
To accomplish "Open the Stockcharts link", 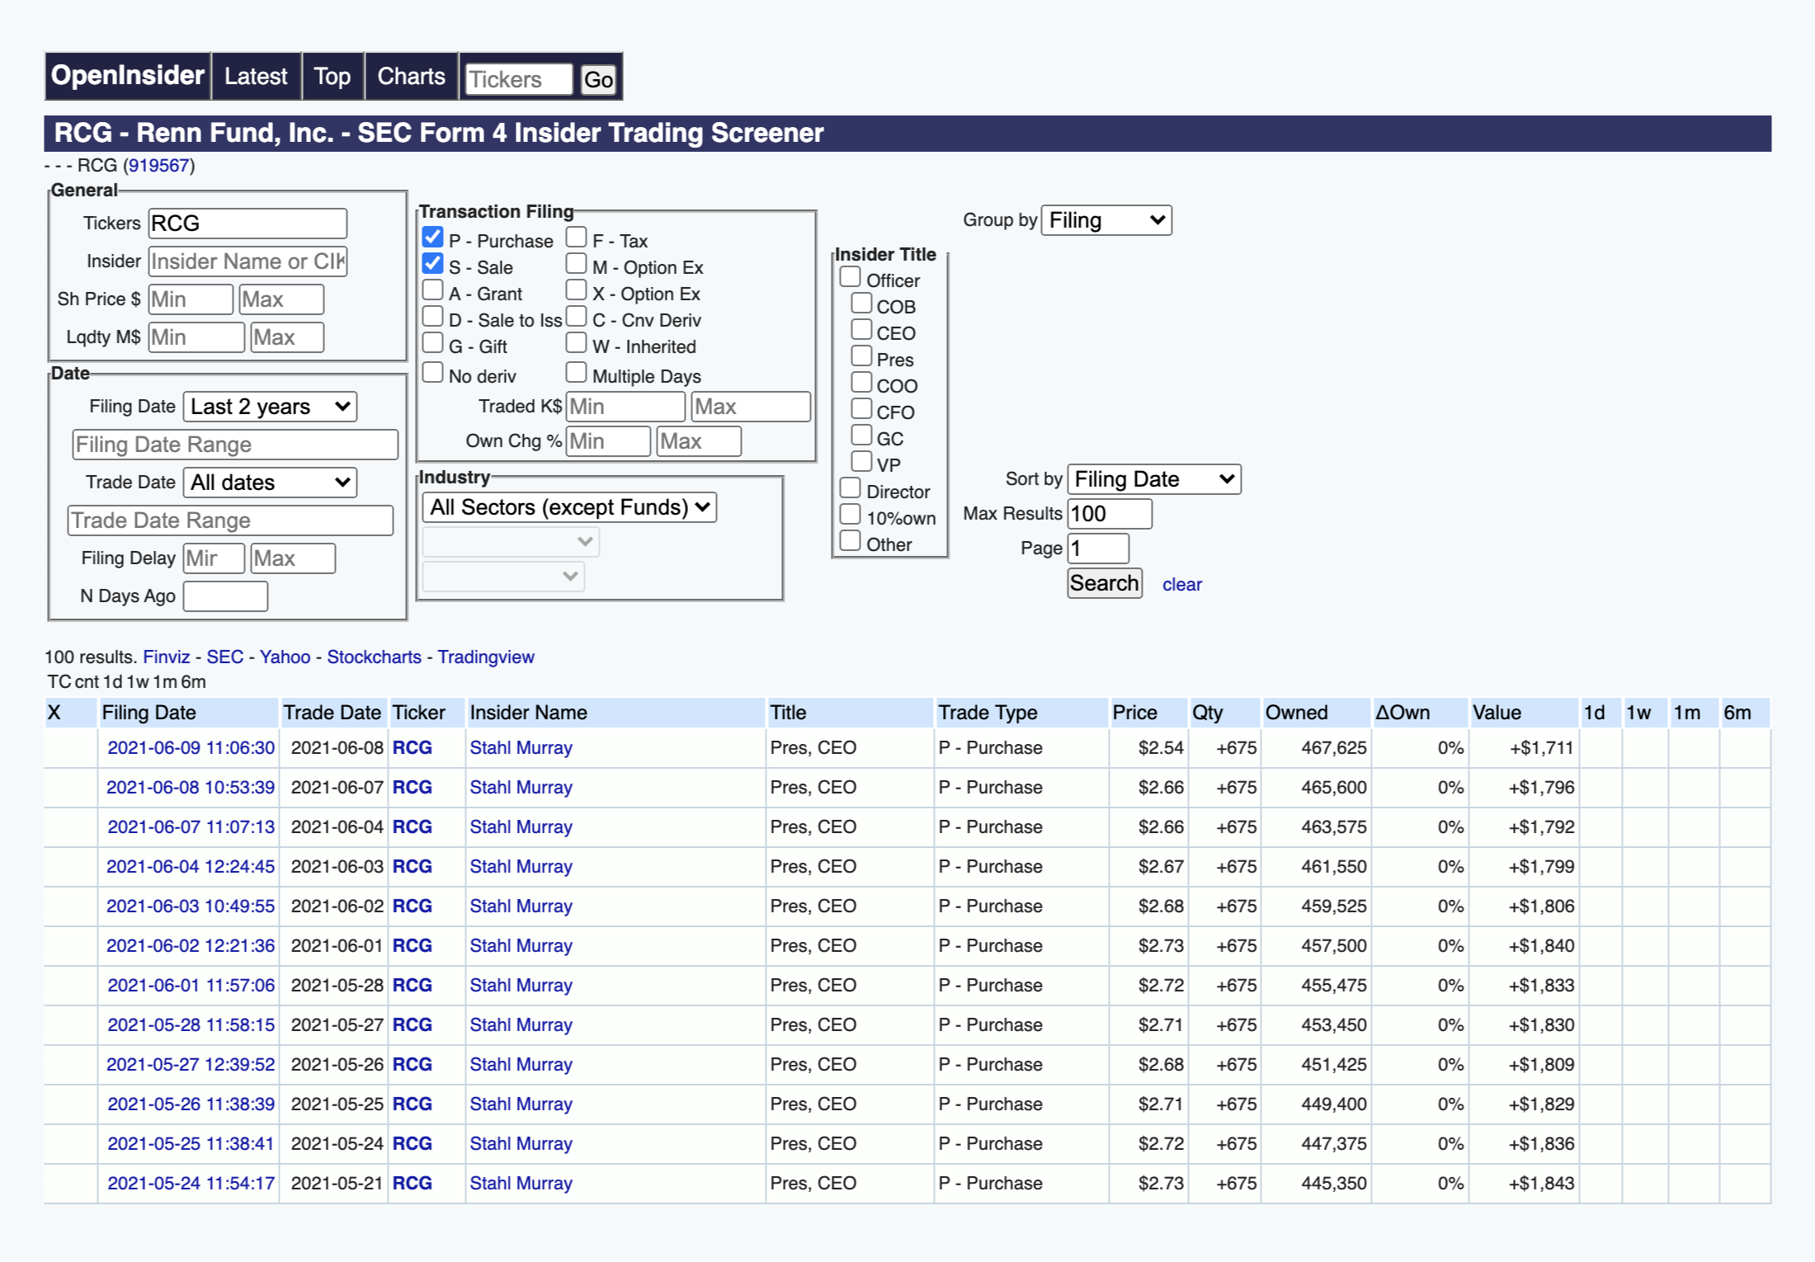I will [x=374, y=657].
